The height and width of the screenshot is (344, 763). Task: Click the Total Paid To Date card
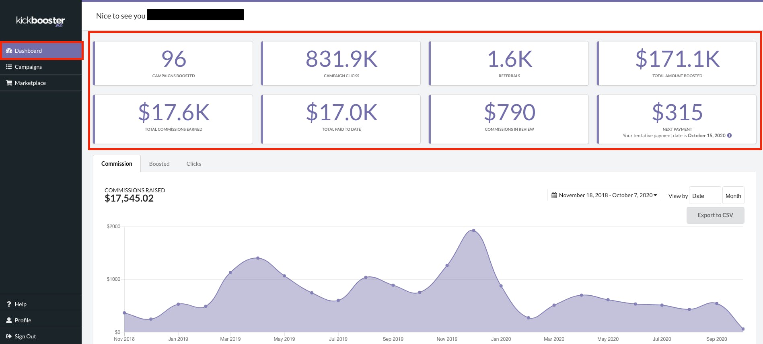point(341,119)
